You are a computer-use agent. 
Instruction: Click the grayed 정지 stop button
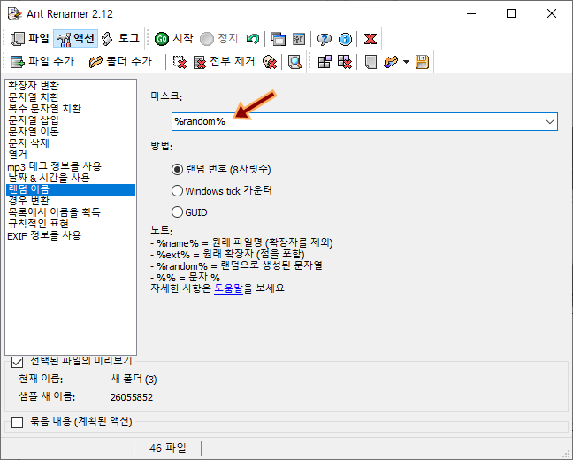pyautogui.click(x=219, y=39)
